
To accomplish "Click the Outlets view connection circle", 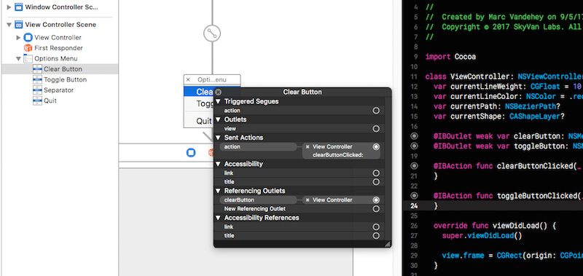I will [x=376, y=128].
